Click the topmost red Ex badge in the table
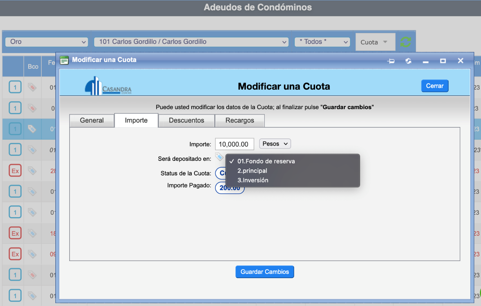The height and width of the screenshot is (306, 481). pos(15,171)
